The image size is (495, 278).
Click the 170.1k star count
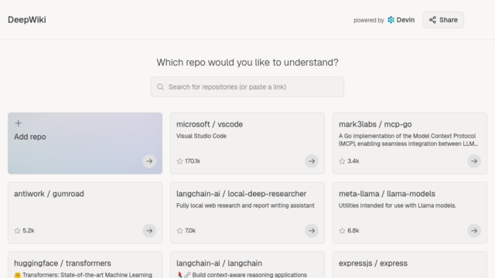tap(193, 161)
